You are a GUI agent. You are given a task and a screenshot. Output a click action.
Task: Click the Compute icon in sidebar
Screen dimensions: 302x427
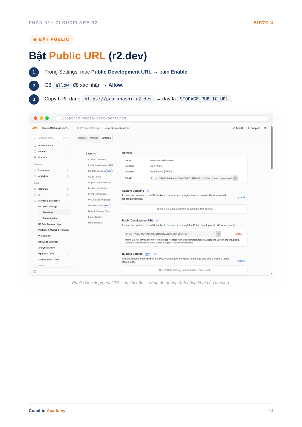(x=35, y=189)
